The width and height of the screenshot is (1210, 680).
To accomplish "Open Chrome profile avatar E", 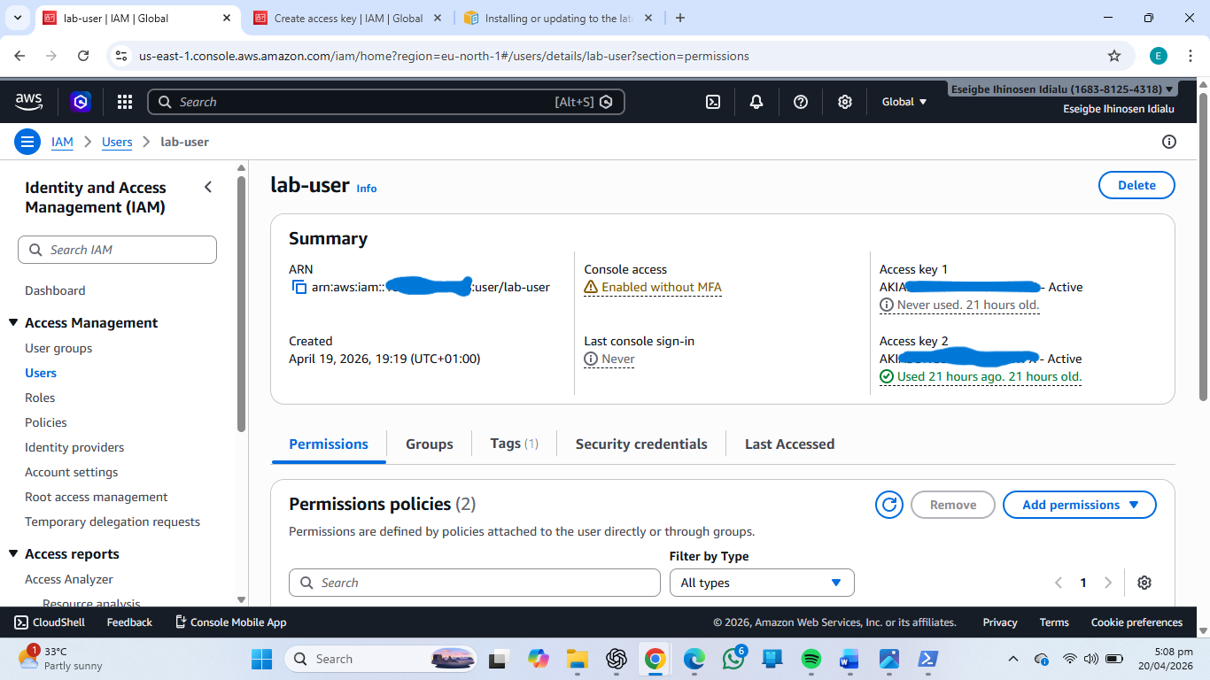I will coord(1159,56).
